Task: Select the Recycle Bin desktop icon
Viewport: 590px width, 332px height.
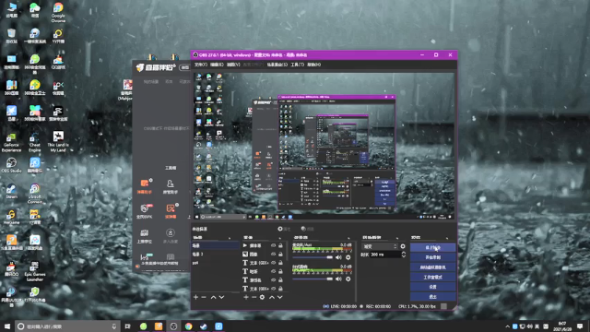Action: pyautogui.click(x=11, y=36)
